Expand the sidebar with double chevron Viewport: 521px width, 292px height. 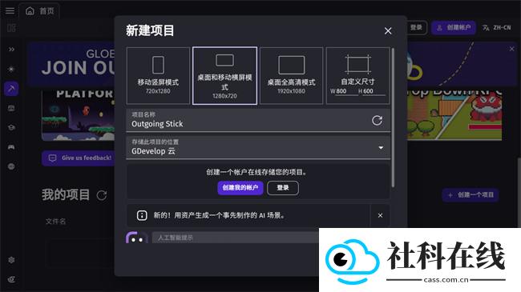click(x=11, y=50)
